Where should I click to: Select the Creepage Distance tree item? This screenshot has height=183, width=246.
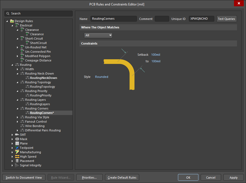click(38, 60)
